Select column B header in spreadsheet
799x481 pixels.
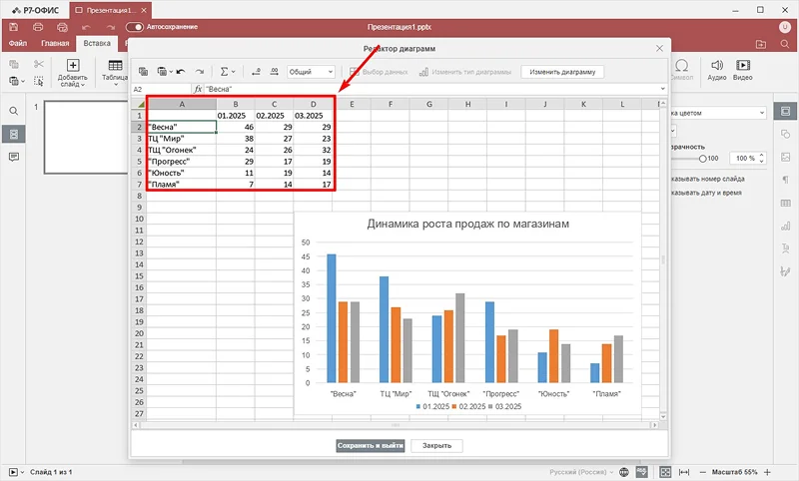236,104
